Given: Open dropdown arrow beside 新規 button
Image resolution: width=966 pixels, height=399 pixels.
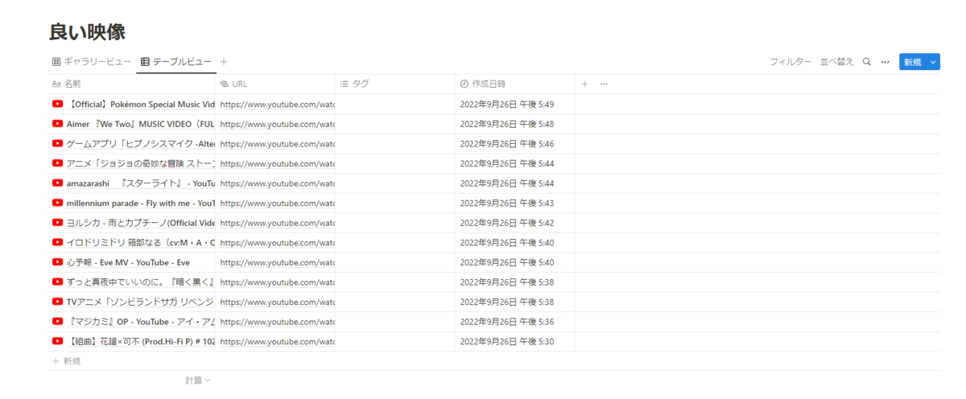Looking at the screenshot, I should tap(933, 62).
